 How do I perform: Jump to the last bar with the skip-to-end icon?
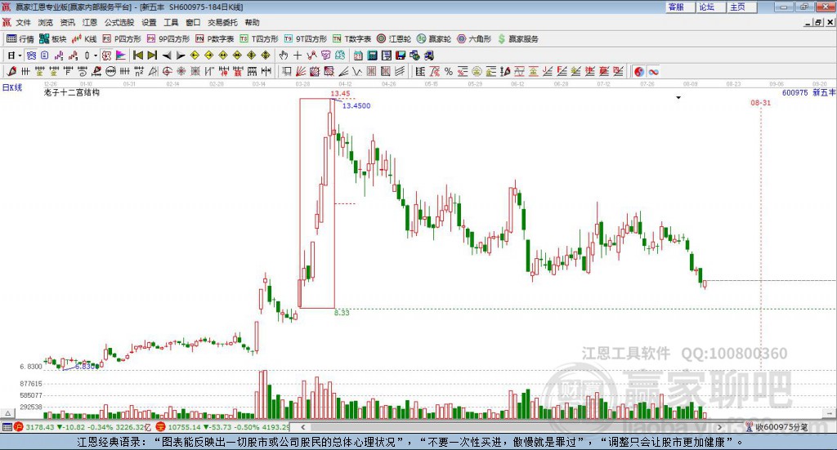click(x=152, y=56)
